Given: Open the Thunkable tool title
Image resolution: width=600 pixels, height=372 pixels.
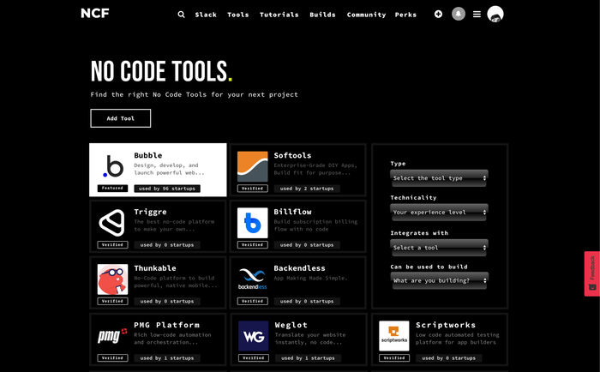Looking at the screenshot, I should pos(155,268).
